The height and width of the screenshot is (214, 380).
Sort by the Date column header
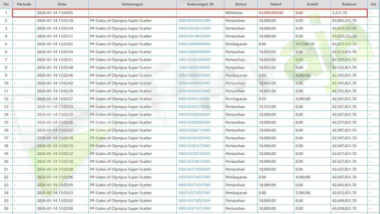[x=61, y=4]
